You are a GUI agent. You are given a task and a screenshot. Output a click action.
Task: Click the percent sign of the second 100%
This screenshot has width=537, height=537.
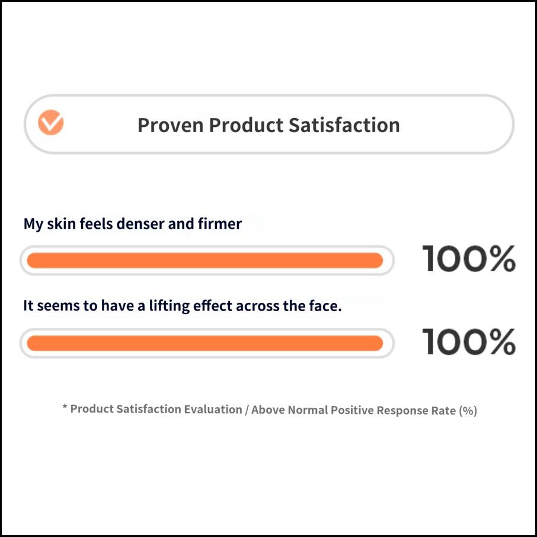click(500, 342)
